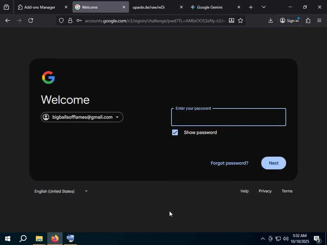Open the Downloads panel
Viewport: 327px width, 245px height.
point(270,20)
